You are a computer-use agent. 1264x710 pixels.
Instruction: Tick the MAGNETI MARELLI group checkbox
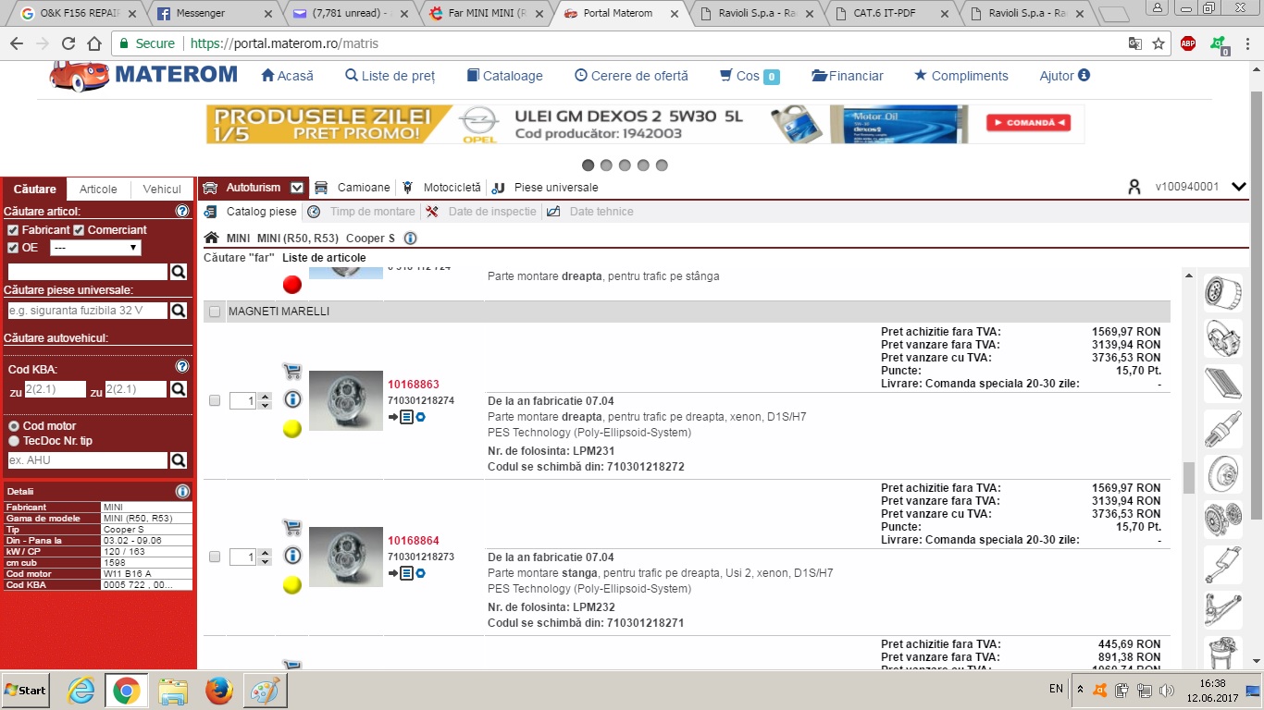coord(215,312)
